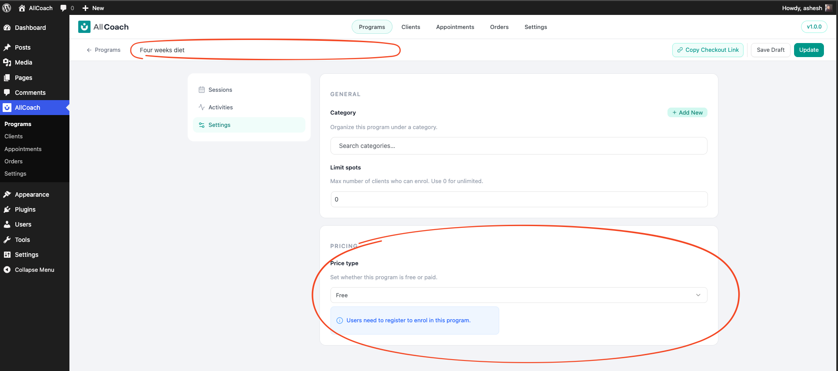The height and width of the screenshot is (371, 838).
Task: Open the Pages menu item
Action: point(35,78)
